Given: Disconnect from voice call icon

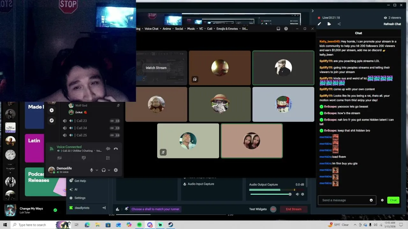Looking at the screenshot, I should 116,149.
